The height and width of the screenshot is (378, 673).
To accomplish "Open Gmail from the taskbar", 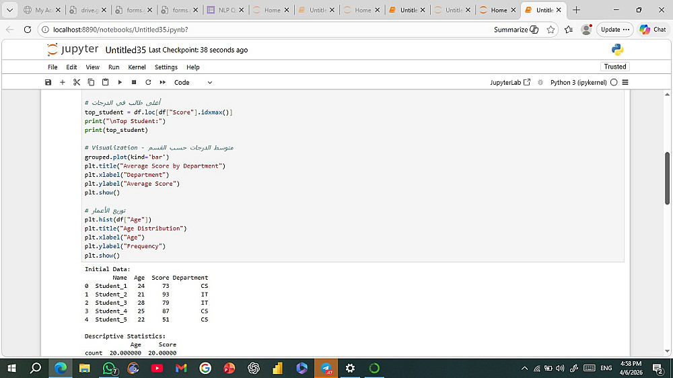I will (181, 368).
